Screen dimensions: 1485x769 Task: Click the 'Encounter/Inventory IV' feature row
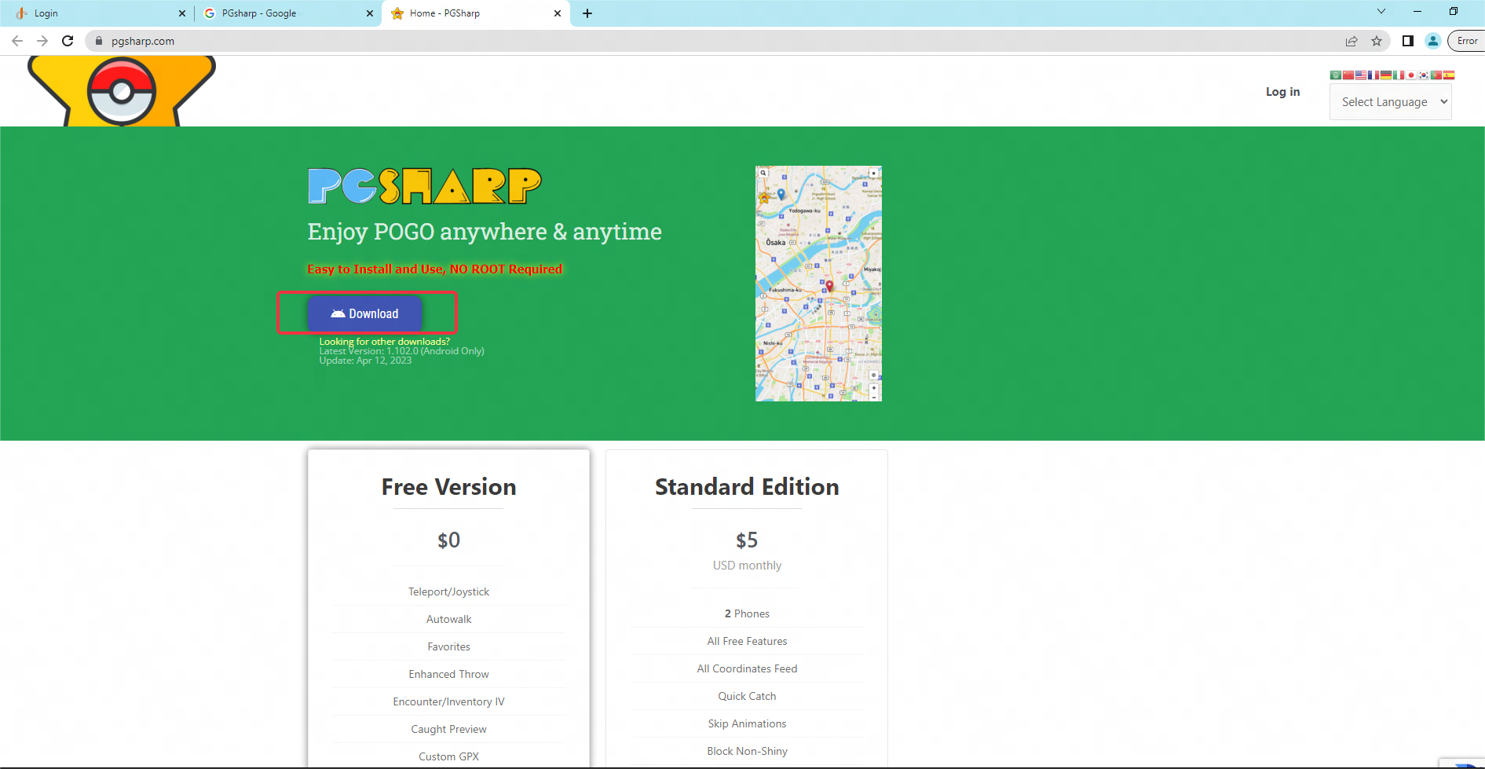(x=448, y=701)
